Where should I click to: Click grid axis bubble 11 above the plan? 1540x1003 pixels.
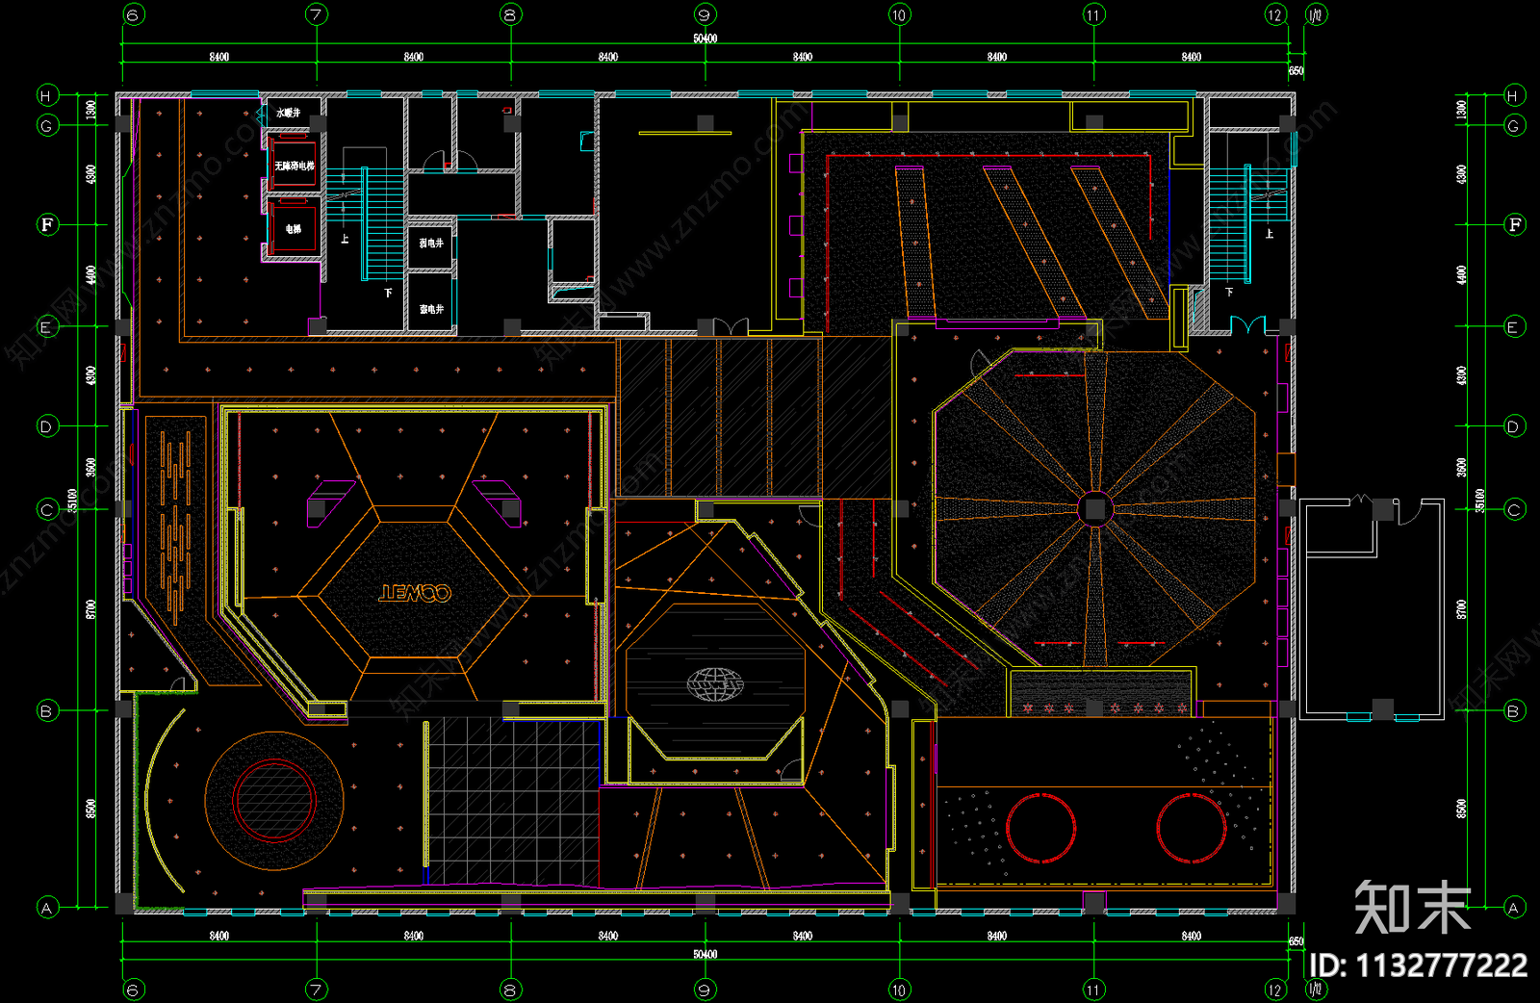1093,14
